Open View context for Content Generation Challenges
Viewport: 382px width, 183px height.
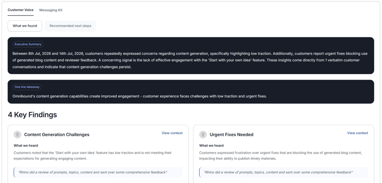pos(172,133)
